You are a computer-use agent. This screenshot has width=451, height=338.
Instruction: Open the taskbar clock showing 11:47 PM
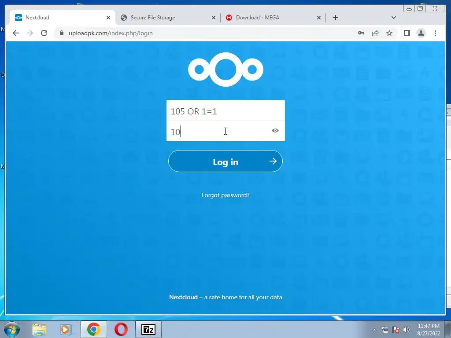click(x=429, y=329)
